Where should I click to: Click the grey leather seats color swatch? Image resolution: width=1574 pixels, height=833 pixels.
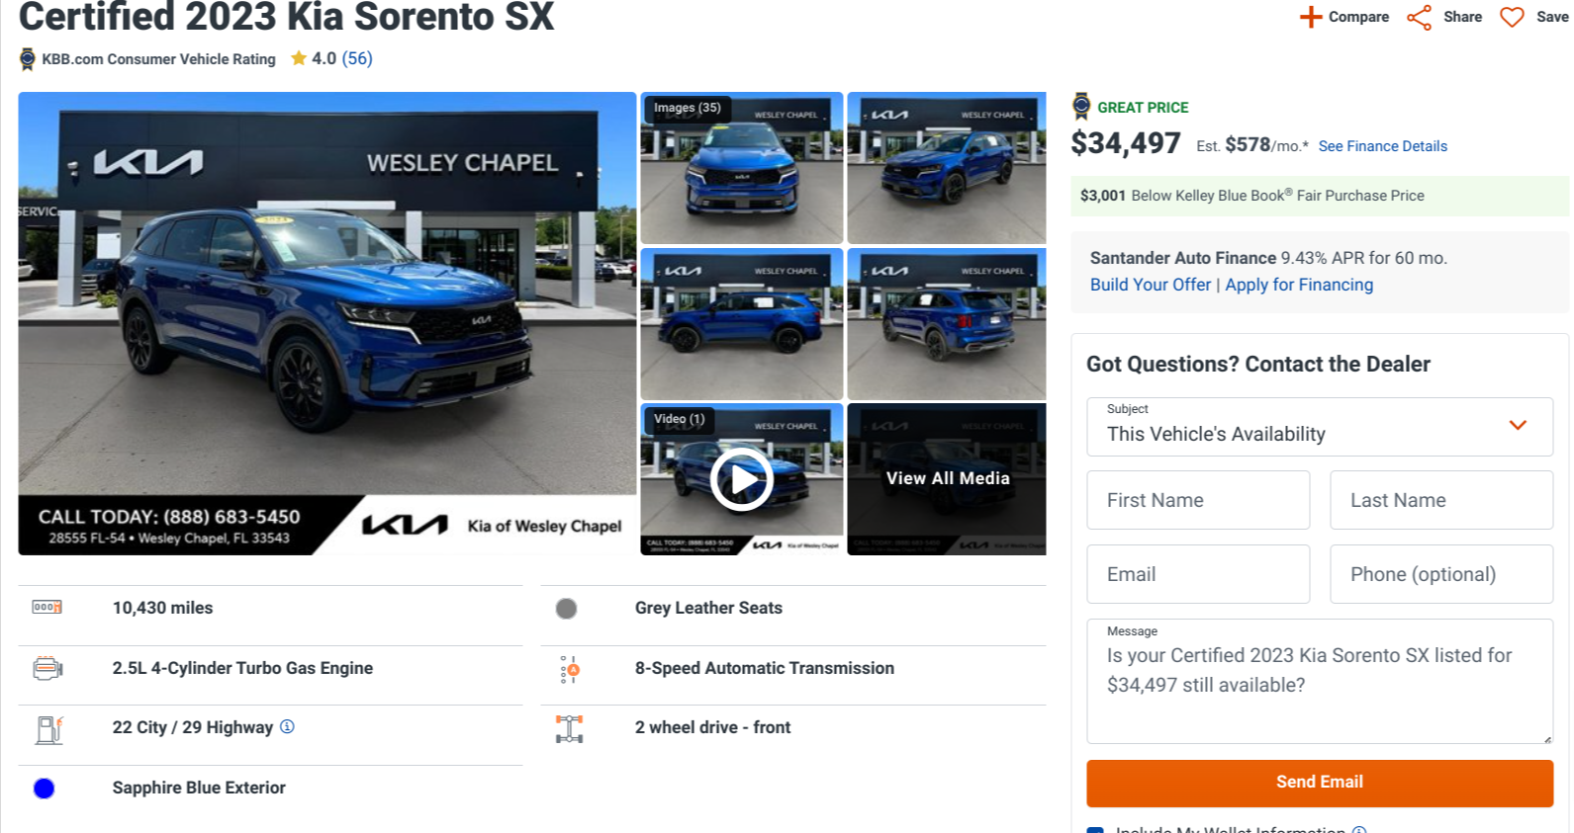(566, 609)
